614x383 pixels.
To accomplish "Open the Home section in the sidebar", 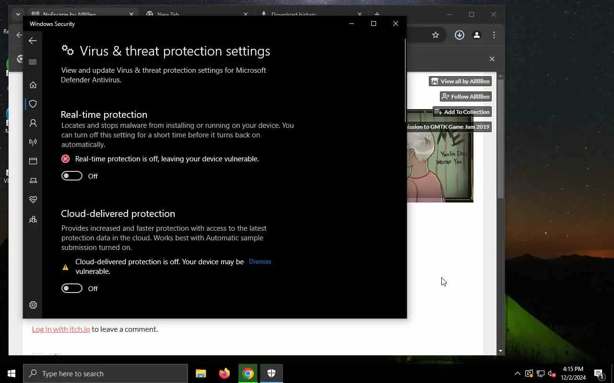I will (x=33, y=85).
